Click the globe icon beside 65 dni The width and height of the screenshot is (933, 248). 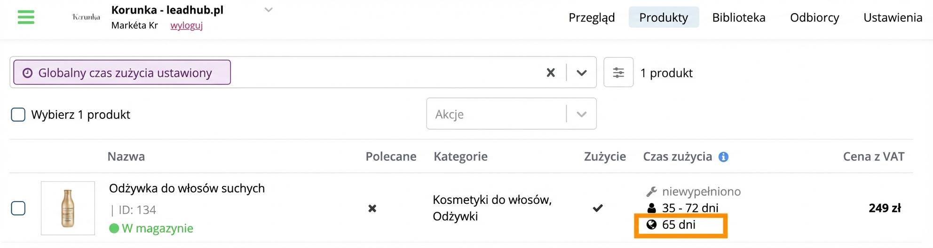(651, 225)
